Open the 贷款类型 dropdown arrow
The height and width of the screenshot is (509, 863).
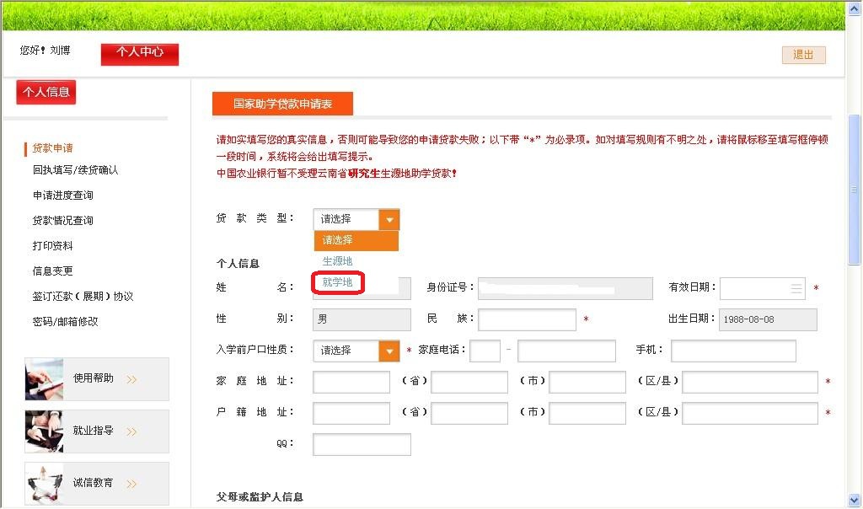click(389, 219)
